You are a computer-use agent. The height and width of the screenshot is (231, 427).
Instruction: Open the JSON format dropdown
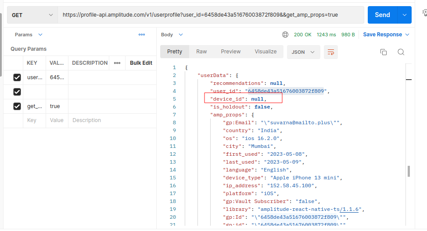click(303, 52)
